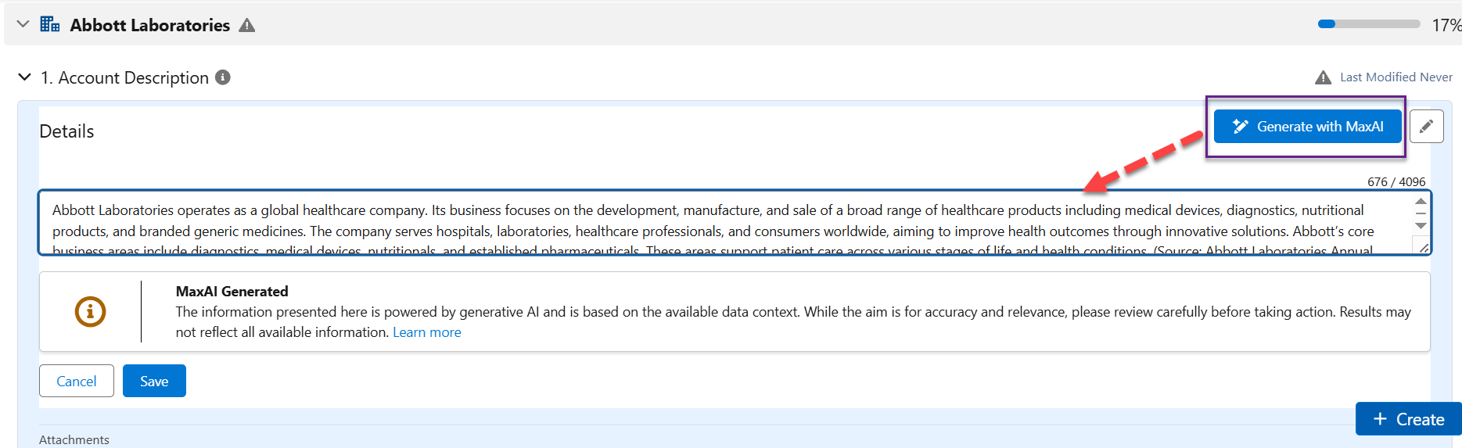Click the 1. Account Description heading
The height and width of the screenshot is (448, 1462).
coord(125,77)
